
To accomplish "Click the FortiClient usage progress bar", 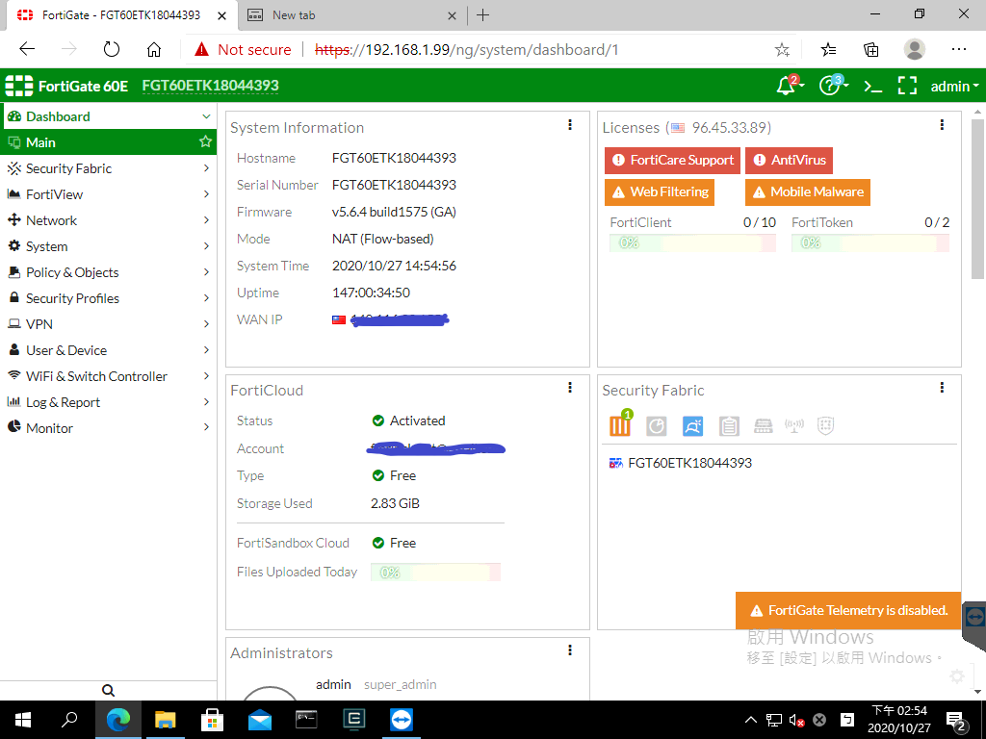I will tap(692, 242).
